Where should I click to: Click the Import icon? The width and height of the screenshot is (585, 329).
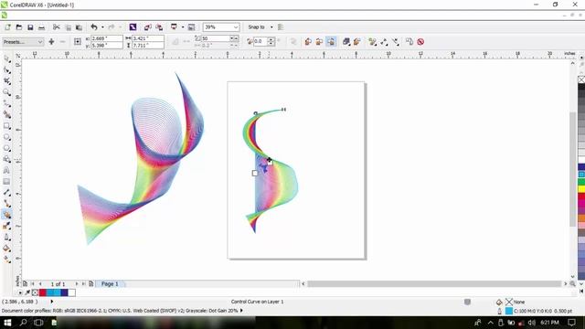click(148, 27)
